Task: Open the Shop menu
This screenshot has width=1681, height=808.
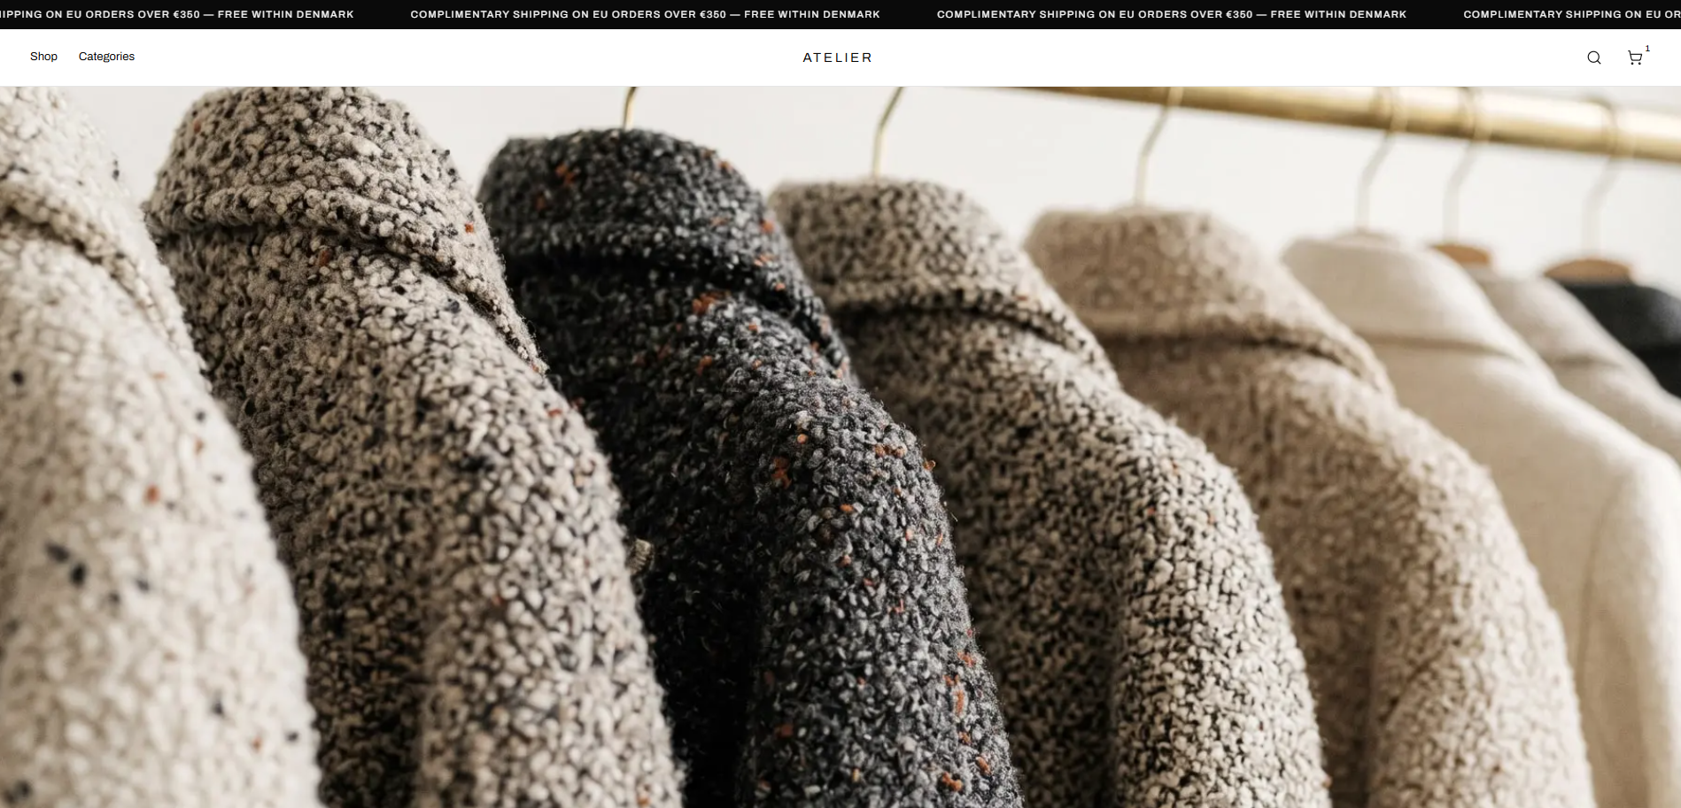Action: click(x=43, y=57)
